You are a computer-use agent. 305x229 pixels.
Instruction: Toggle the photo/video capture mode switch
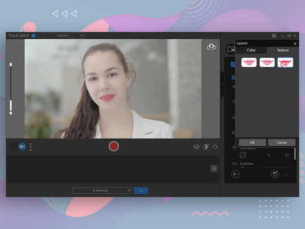point(19,146)
